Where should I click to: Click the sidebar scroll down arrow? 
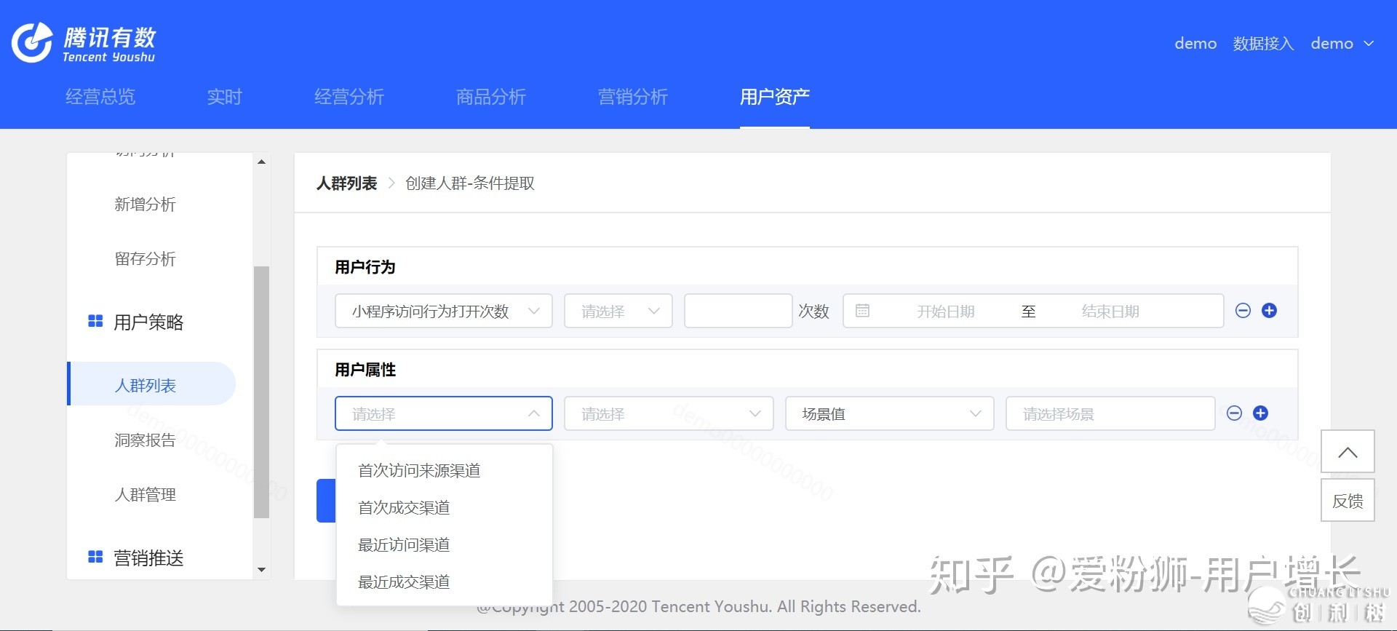click(261, 570)
